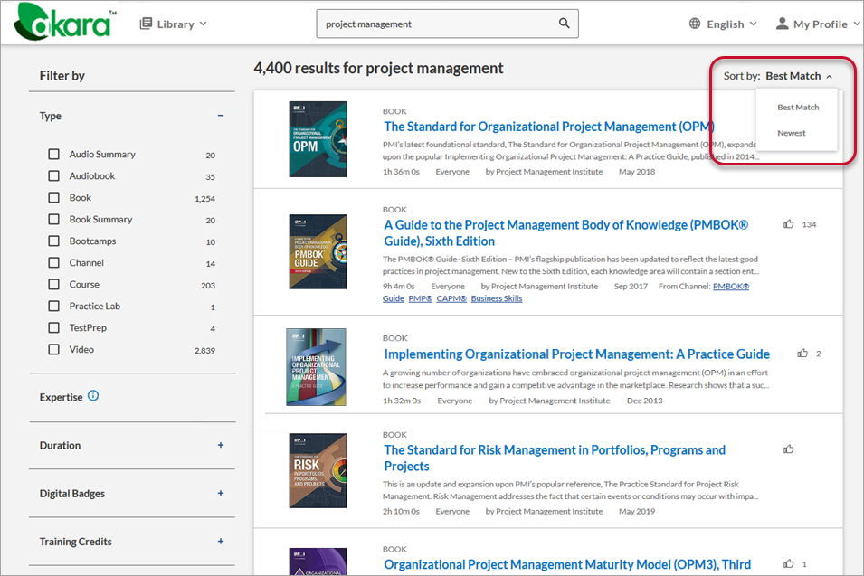Open the Business Skills channel link
864x576 pixels.
coord(496,298)
